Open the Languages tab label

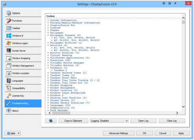[x=17, y=81]
